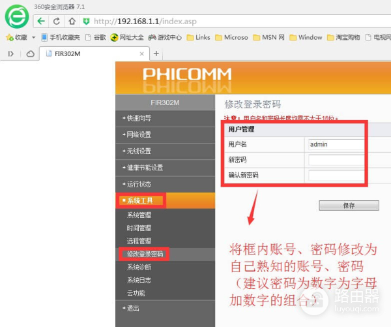Open 远程管理 in the system tools

pos(139,241)
